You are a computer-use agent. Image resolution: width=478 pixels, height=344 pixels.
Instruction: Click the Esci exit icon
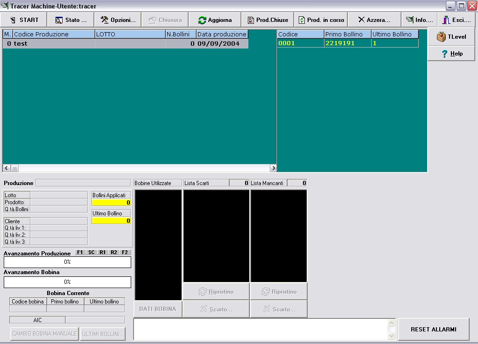pyautogui.click(x=446, y=20)
